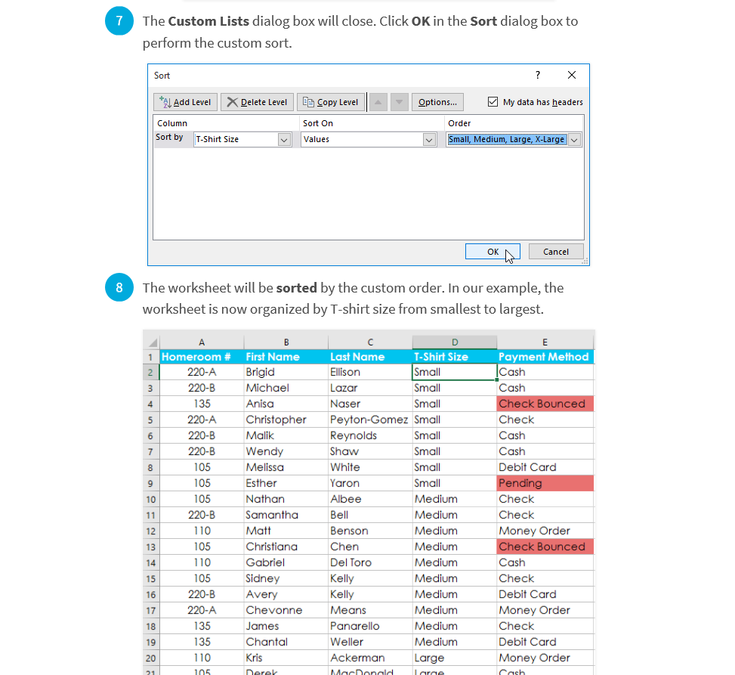Select row 1 header number
This screenshot has width=735, height=675.
pyautogui.click(x=150, y=357)
